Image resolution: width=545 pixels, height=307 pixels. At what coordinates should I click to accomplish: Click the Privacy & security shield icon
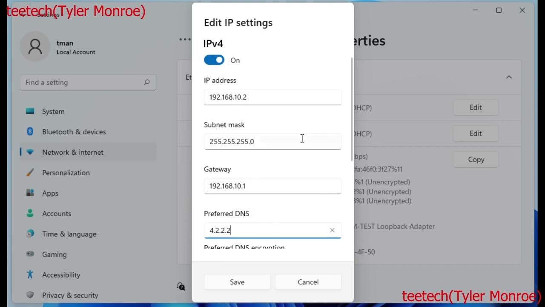pyautogui.click(x=30, y=295)
